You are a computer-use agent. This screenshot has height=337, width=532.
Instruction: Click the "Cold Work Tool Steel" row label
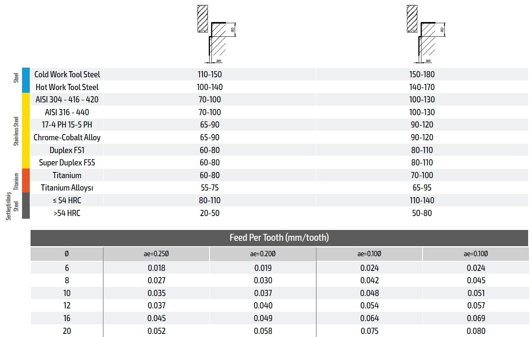pos(67,74)
